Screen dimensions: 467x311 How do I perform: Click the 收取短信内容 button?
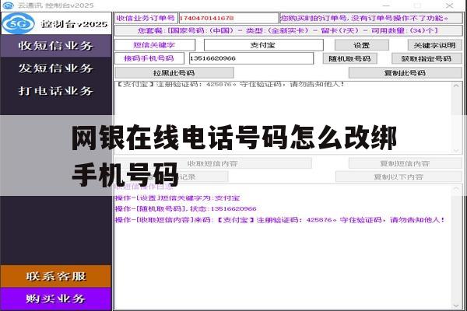[x=212, y=163]
